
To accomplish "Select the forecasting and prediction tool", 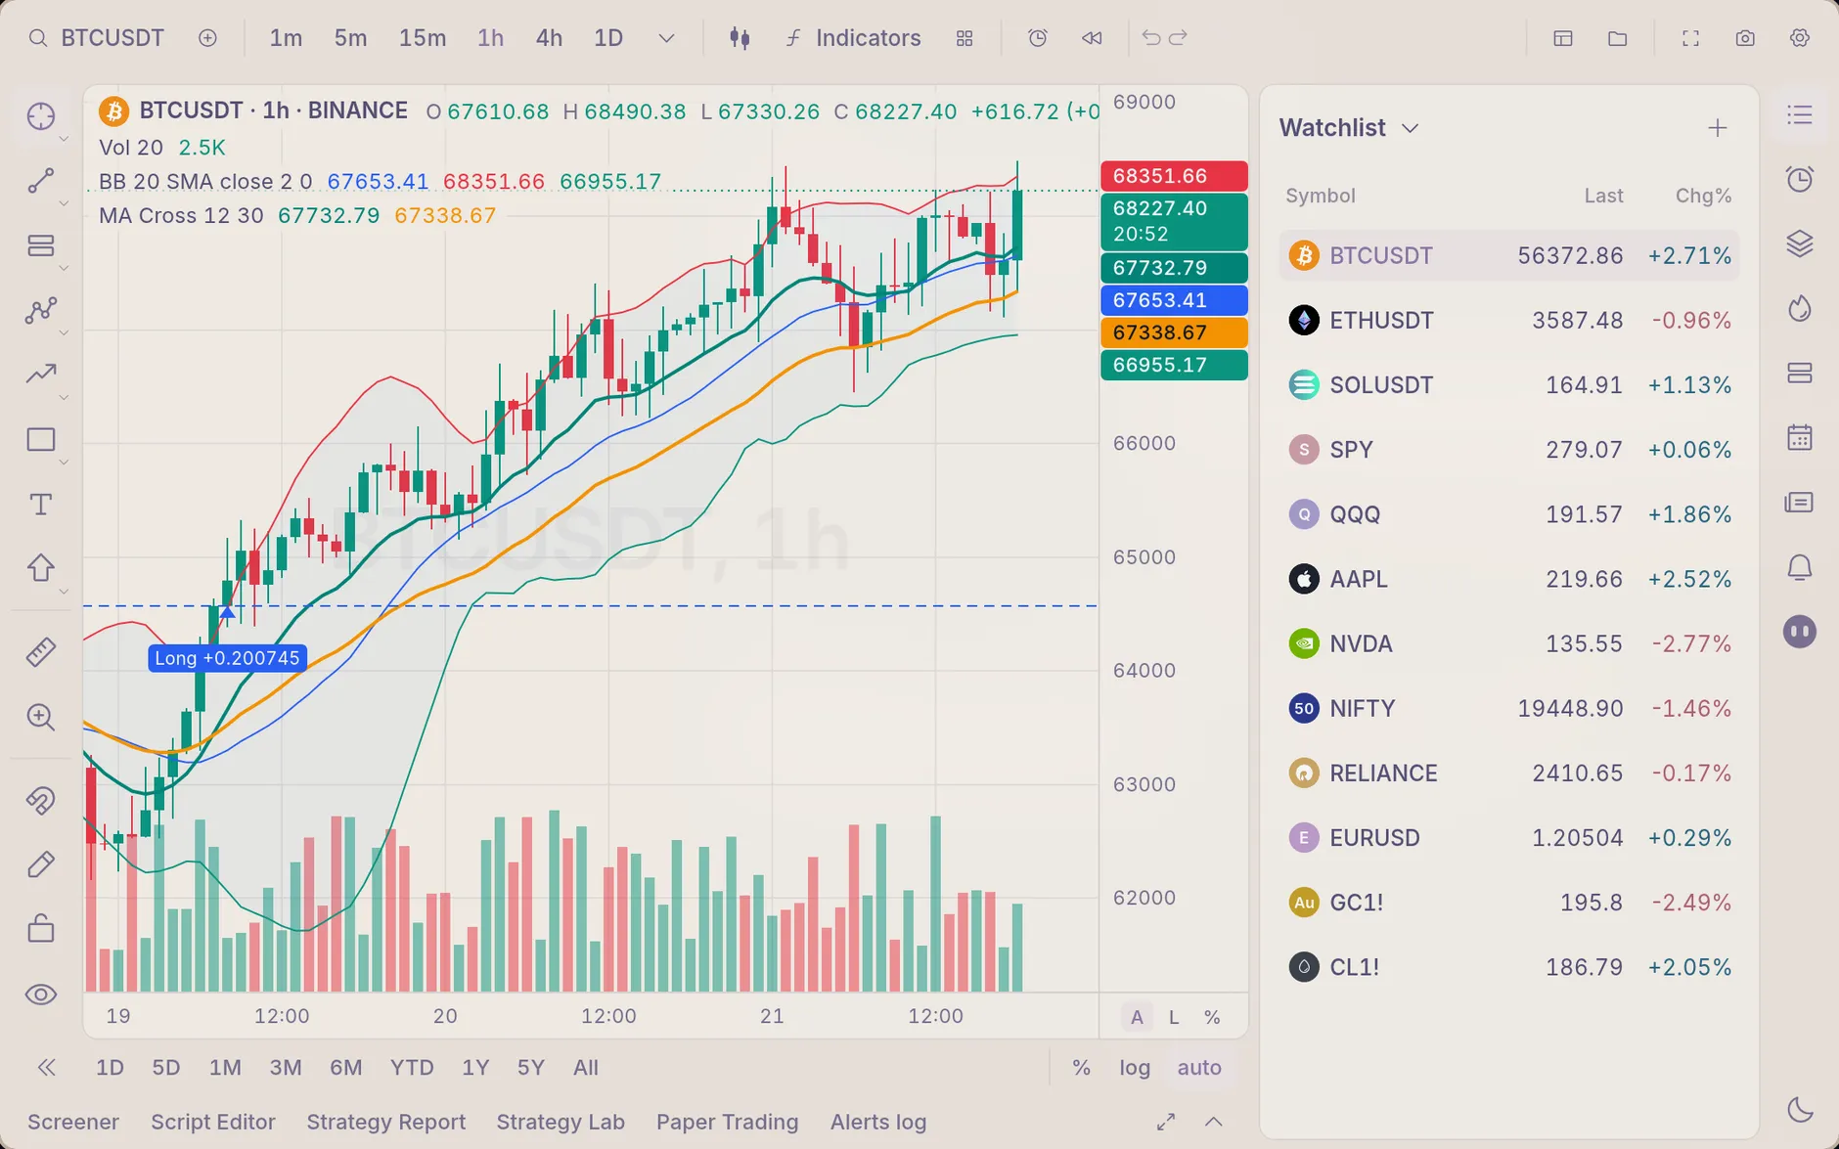I will 41,374.
